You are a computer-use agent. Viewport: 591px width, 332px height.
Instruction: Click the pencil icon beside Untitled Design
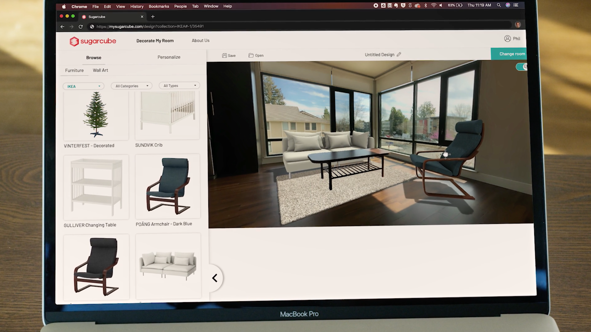(399, 54)
